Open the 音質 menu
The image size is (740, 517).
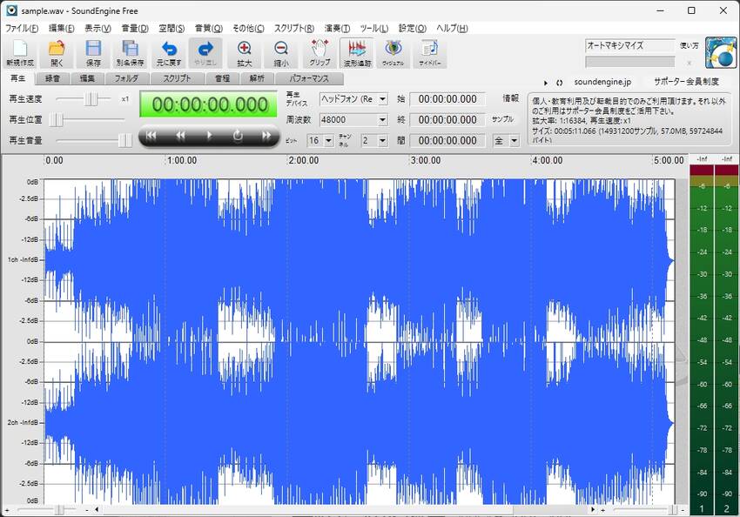point(209,29)
